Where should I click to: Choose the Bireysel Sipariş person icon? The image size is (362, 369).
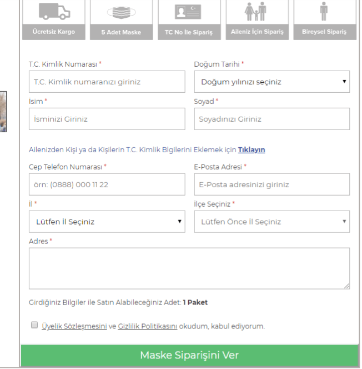324,12
